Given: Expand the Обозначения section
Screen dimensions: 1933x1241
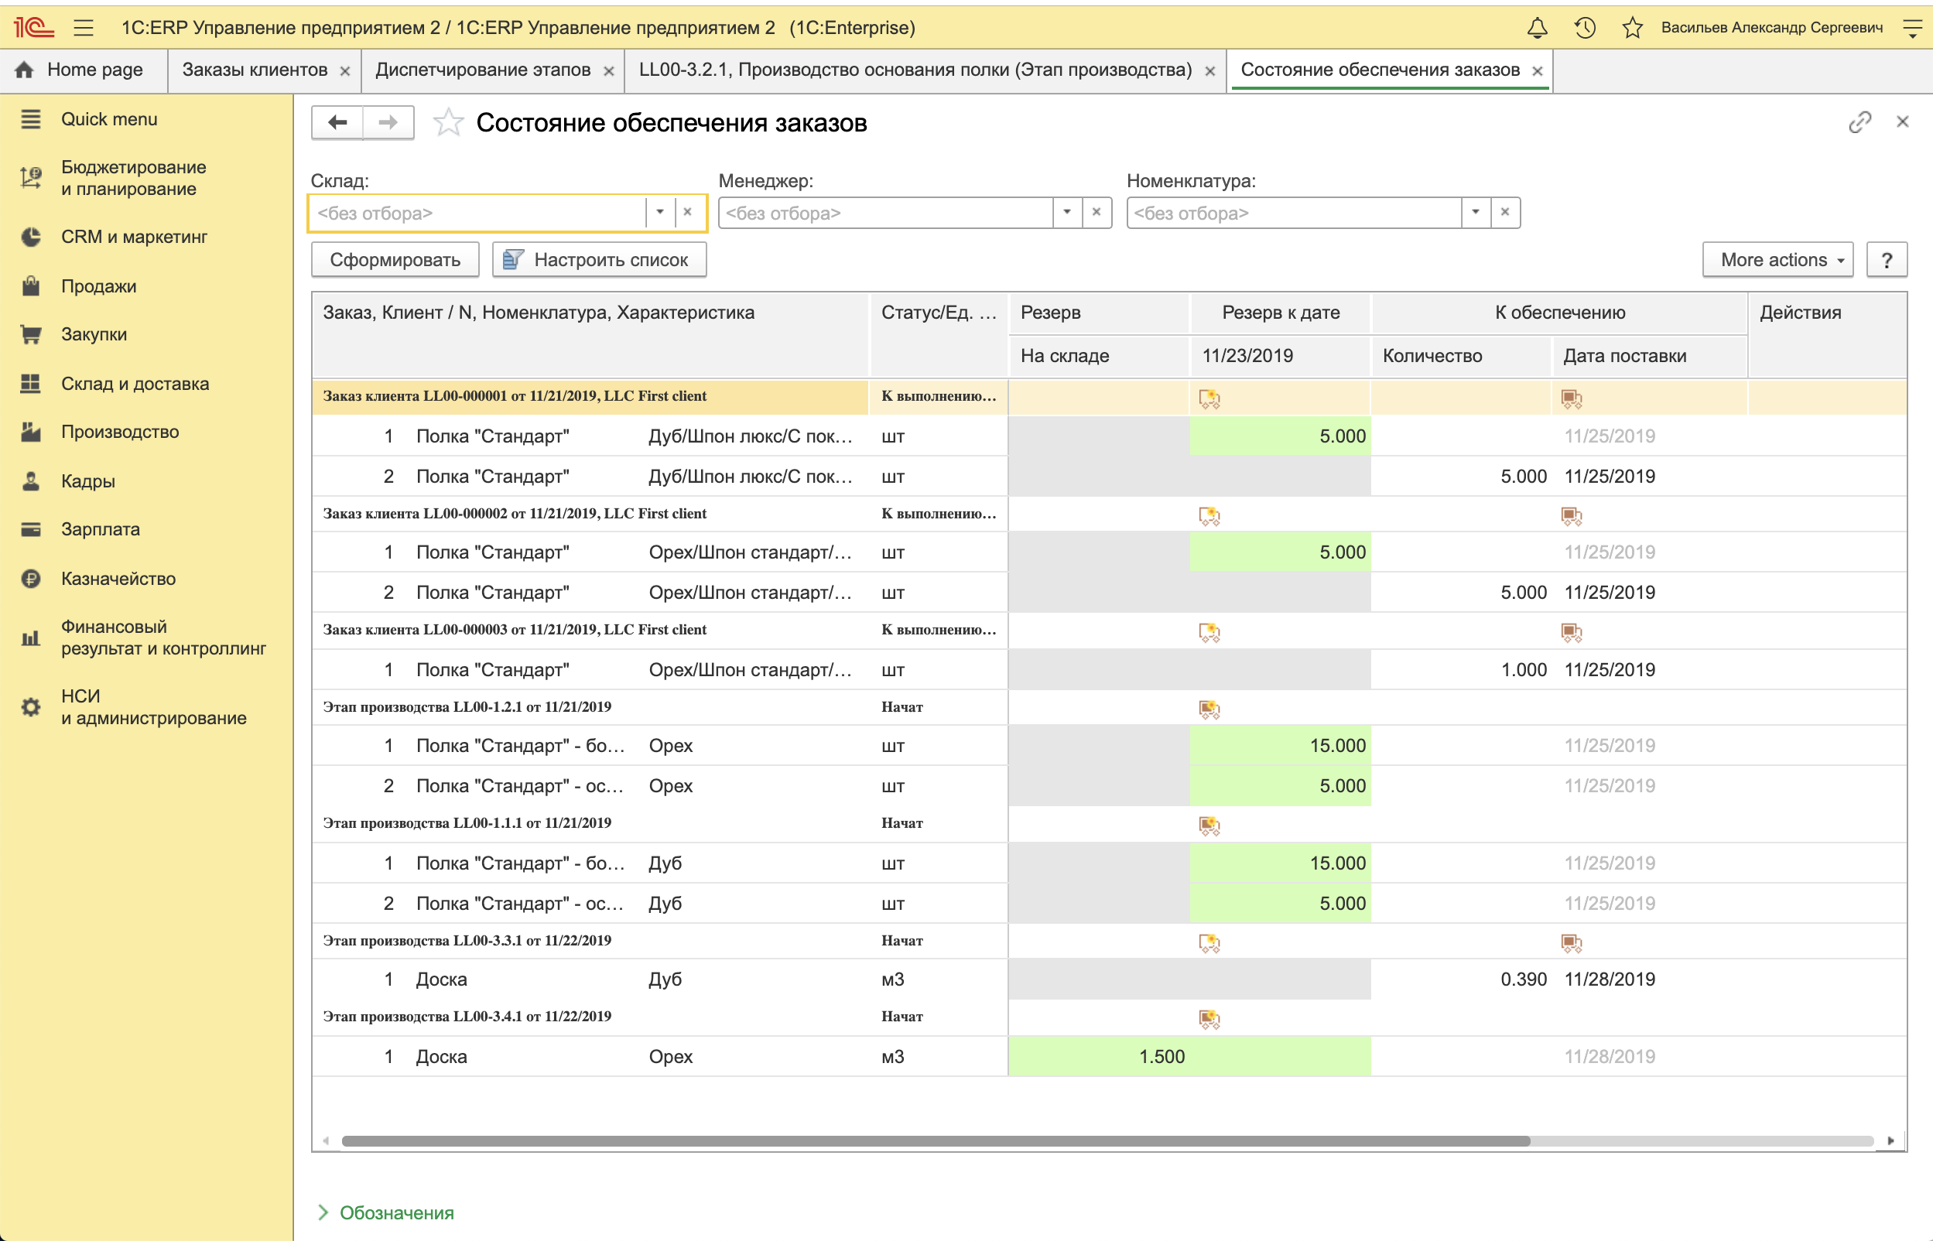Looking at the screenshot, I should [x=395, y=1212].
